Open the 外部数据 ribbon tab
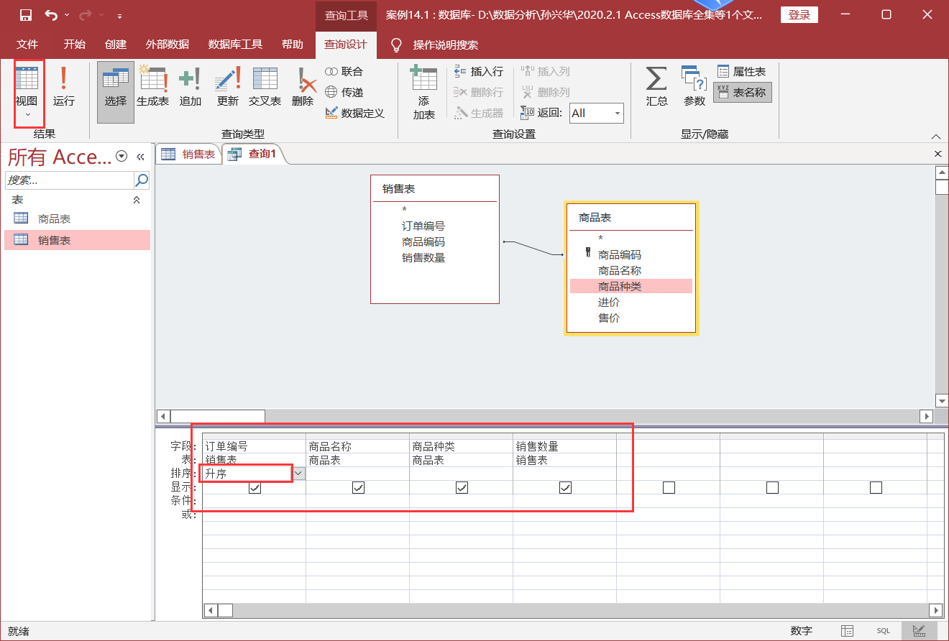949x641 pixels. pos(167,45)
